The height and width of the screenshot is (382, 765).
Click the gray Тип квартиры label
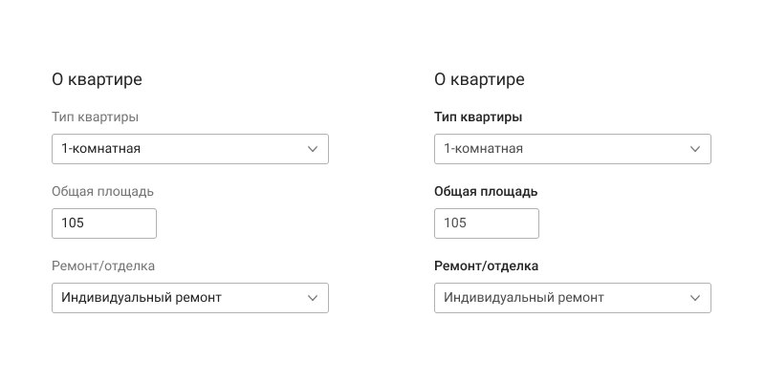pos(95,117)
